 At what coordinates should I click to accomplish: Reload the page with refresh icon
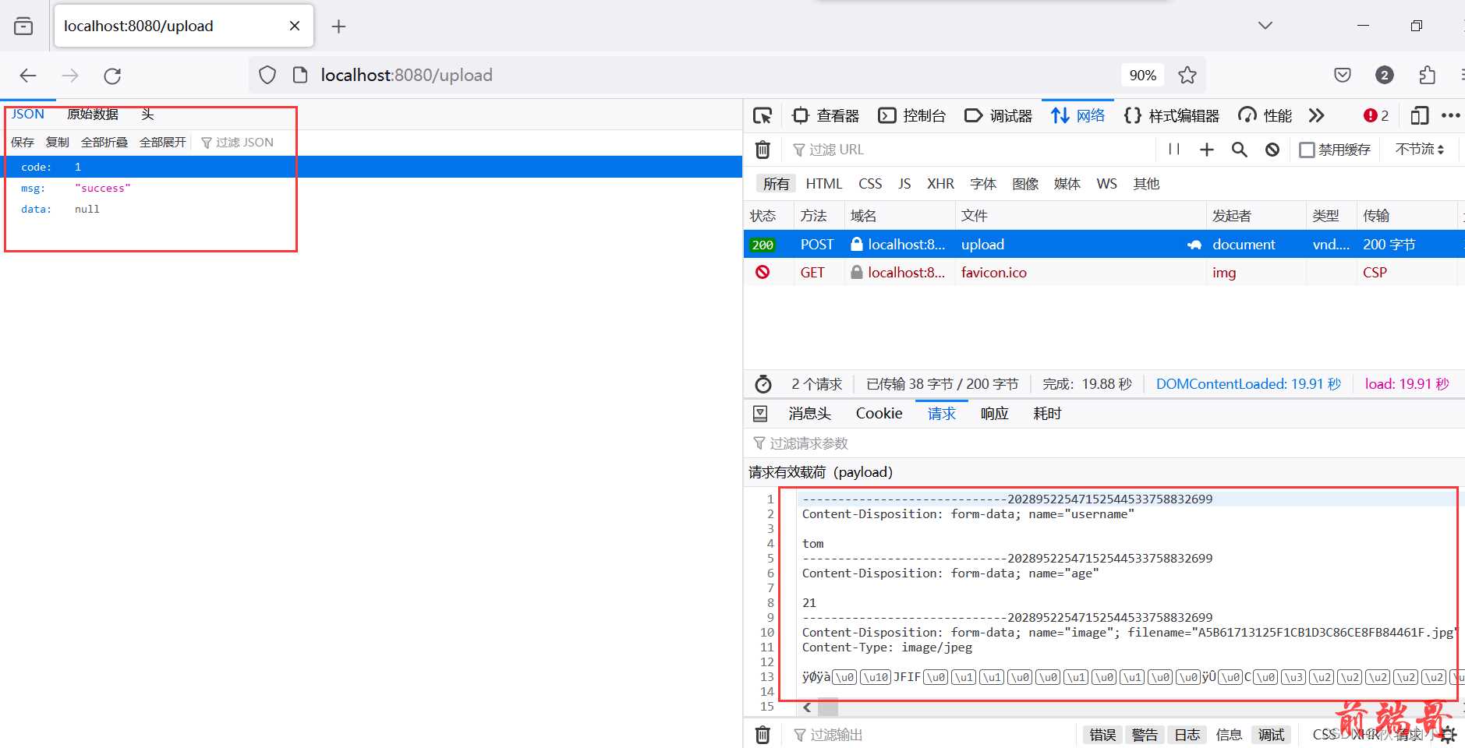(x=112, y=76)
